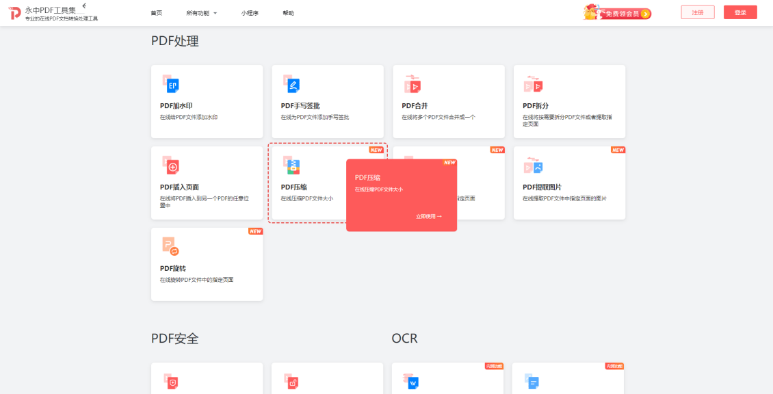Open the PDF拆分 split icon
Screen dimensions: 773x394
coord(534,84)
